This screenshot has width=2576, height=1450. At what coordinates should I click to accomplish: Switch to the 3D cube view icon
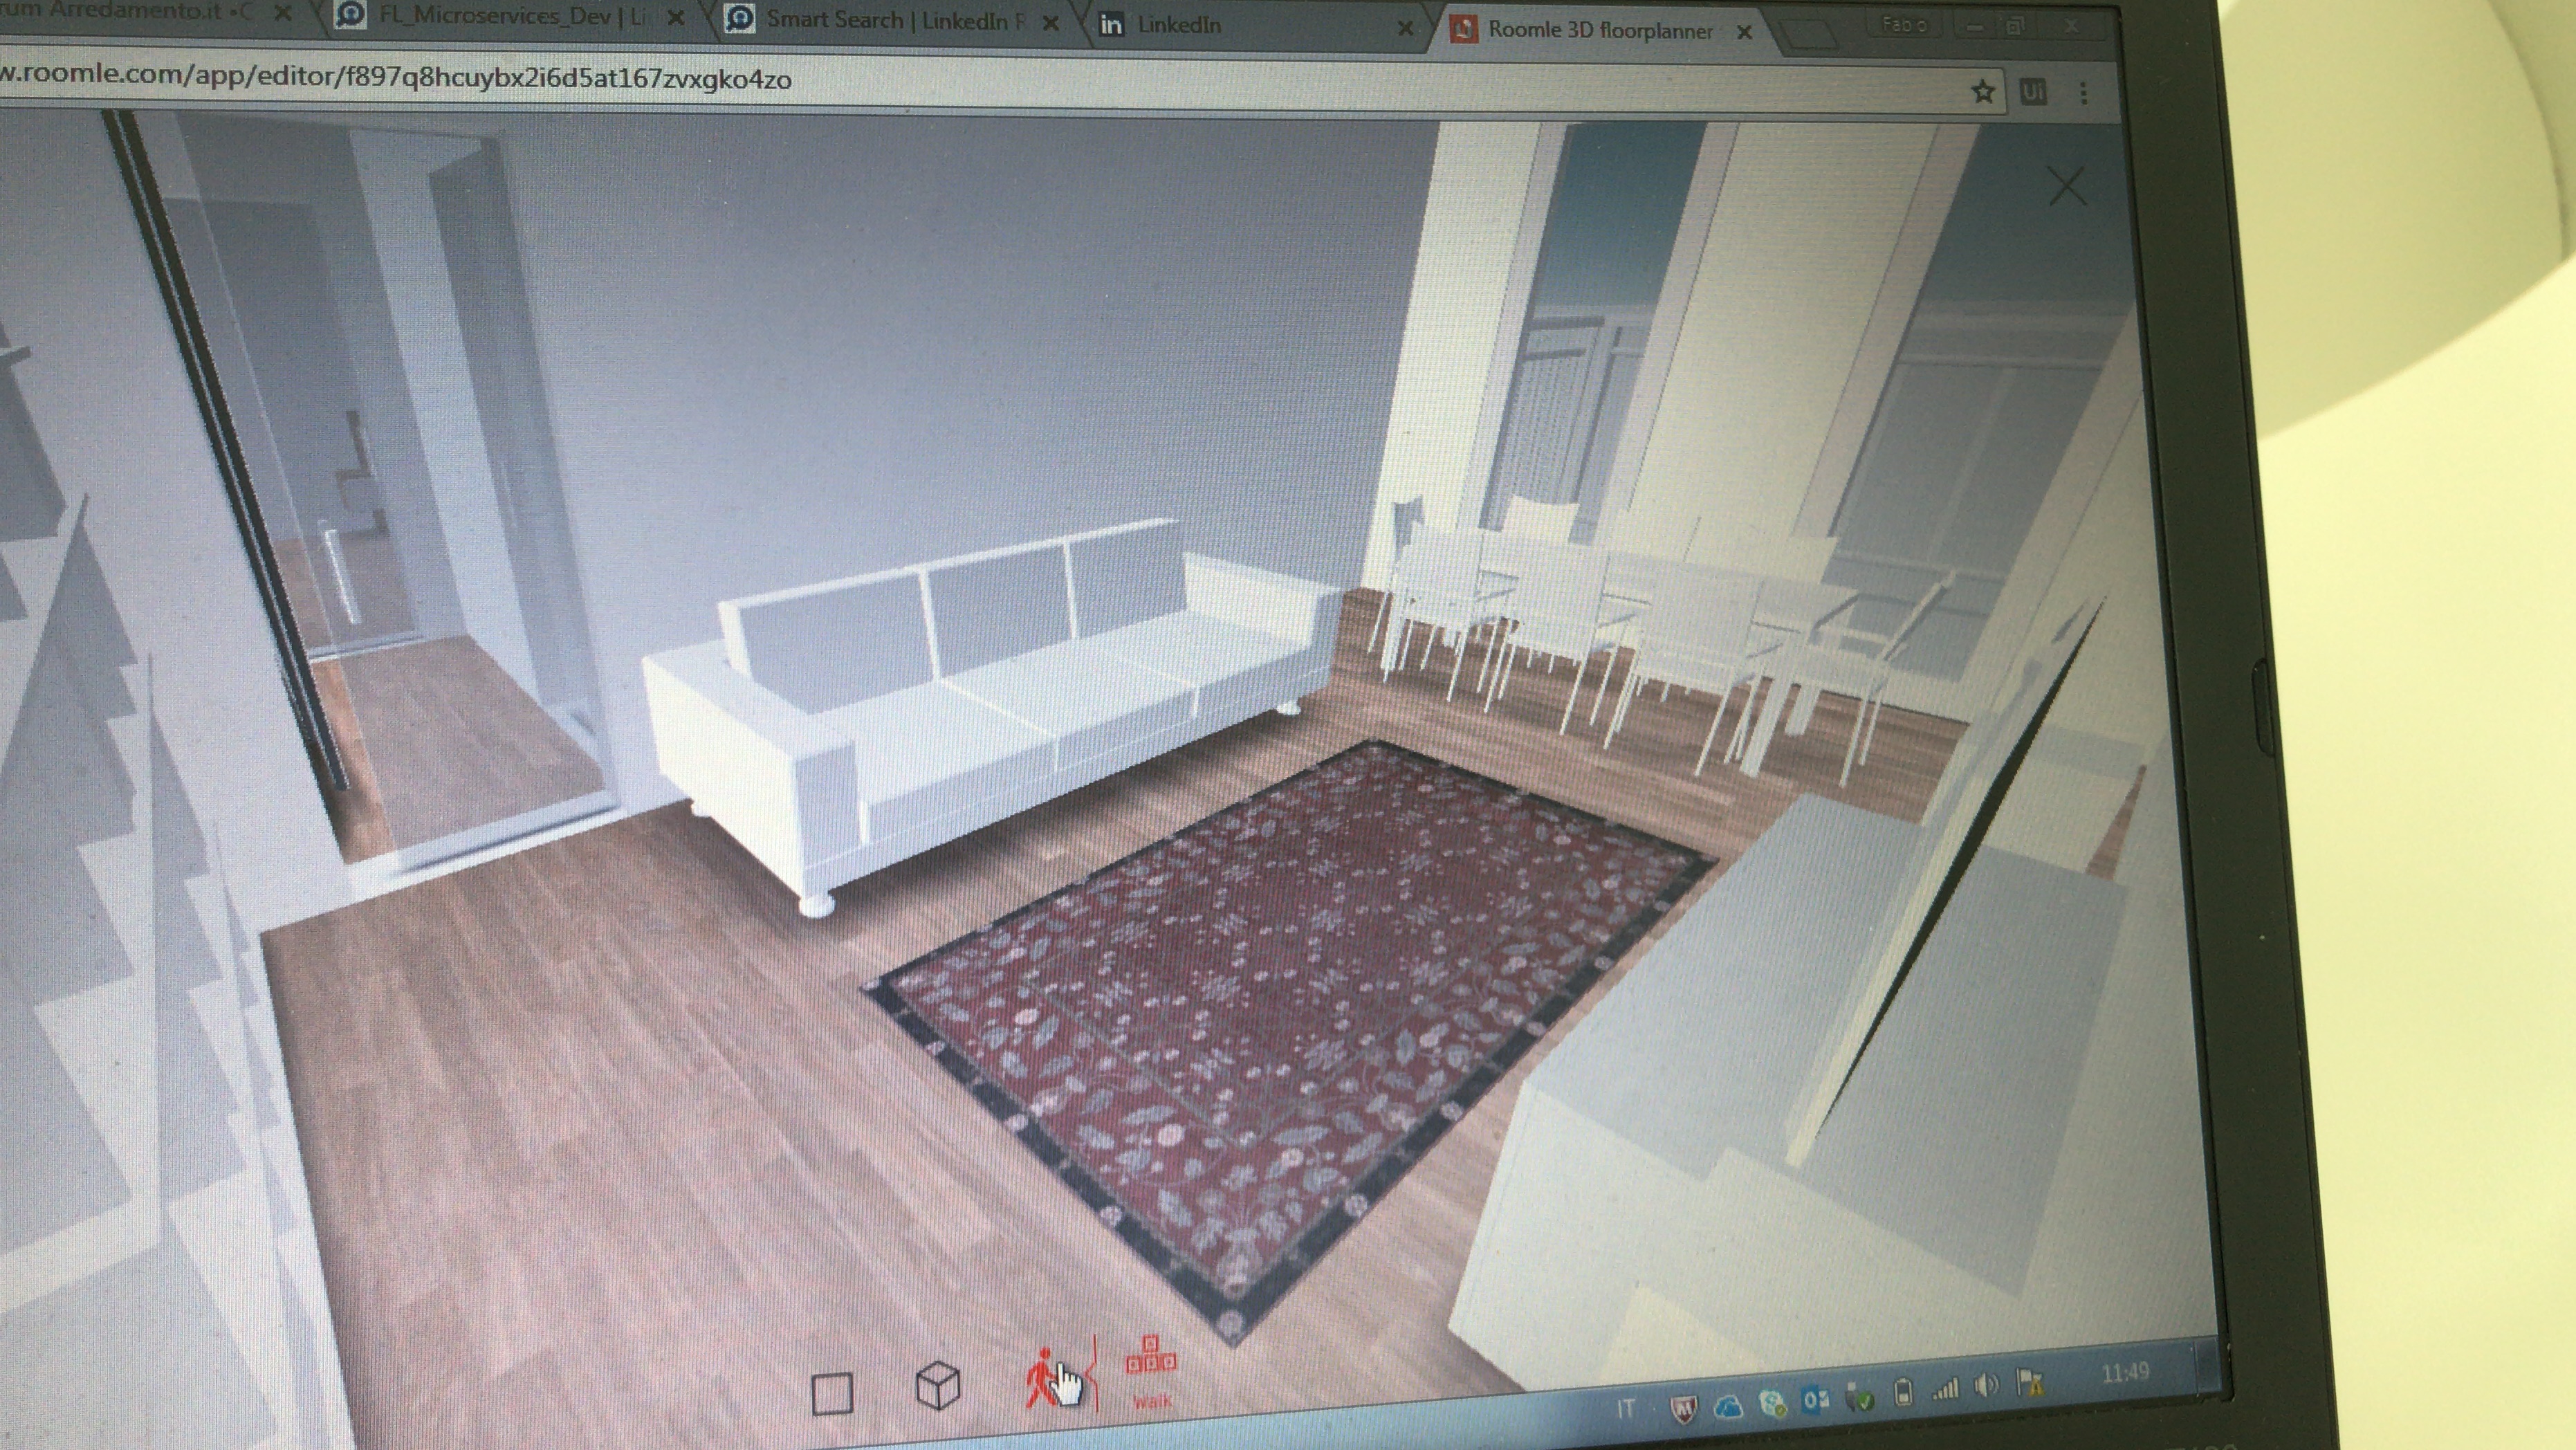(x=938, y=1386)
